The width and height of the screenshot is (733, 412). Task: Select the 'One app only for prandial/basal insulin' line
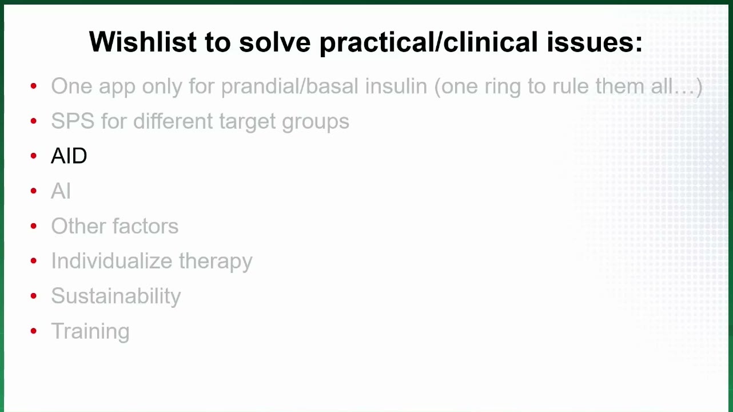pos(377,87)
